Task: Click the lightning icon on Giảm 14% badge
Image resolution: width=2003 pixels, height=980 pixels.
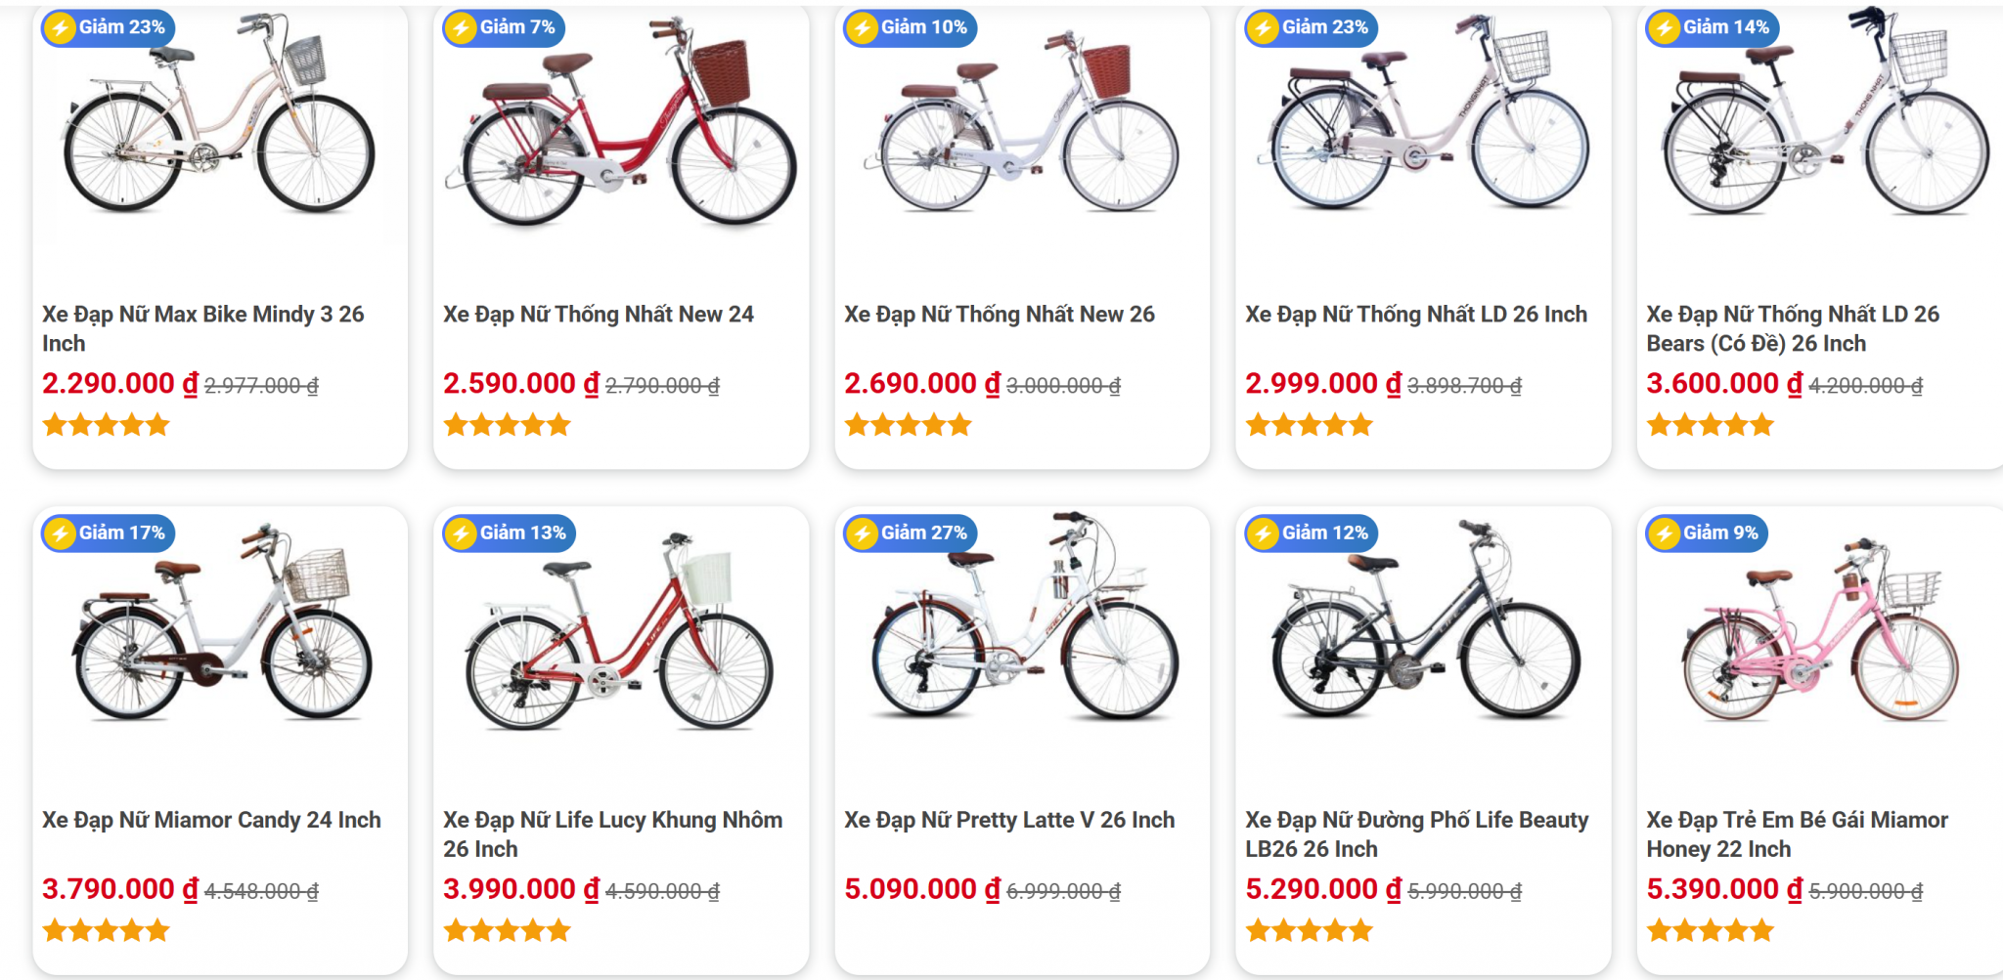Action: tap(1664, 28)
